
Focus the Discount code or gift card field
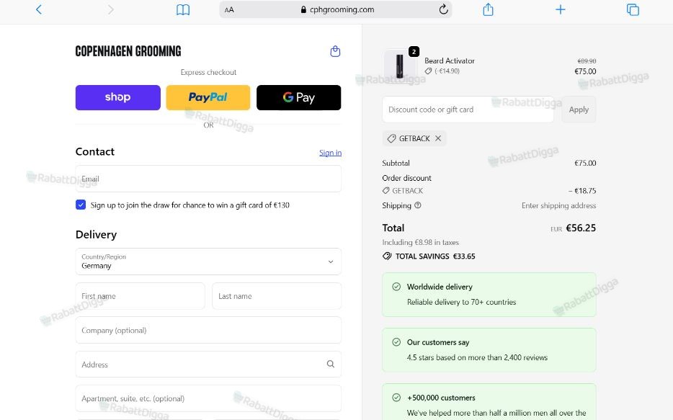point(468,110)
